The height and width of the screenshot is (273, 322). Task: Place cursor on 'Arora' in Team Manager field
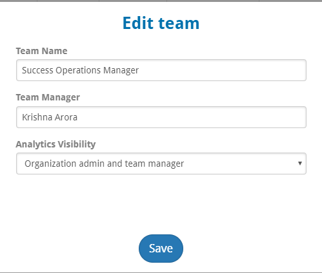(66, 117)
